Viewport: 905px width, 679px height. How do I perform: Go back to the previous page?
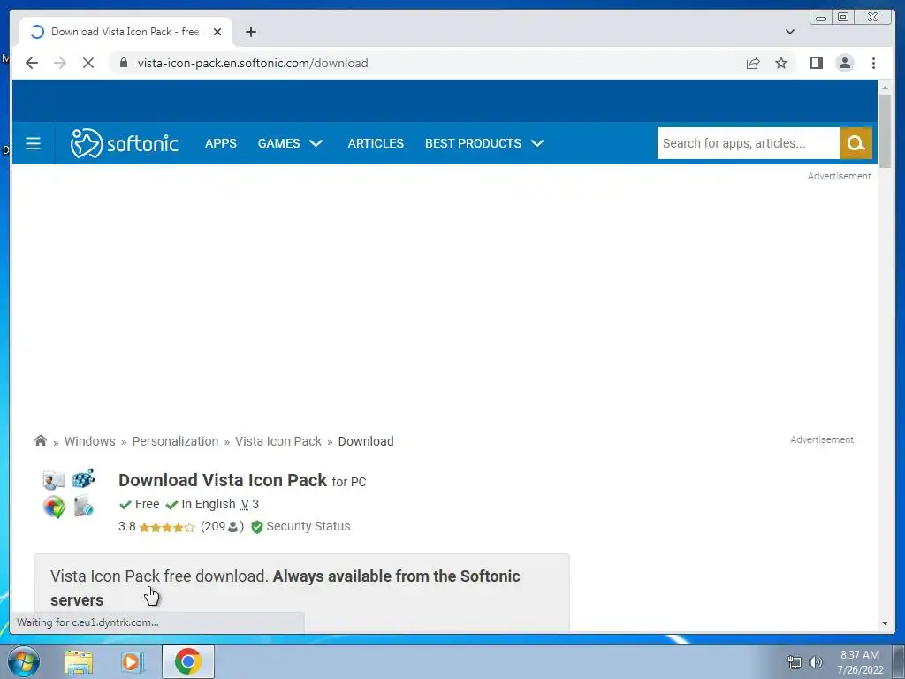[x=32, y=63]
